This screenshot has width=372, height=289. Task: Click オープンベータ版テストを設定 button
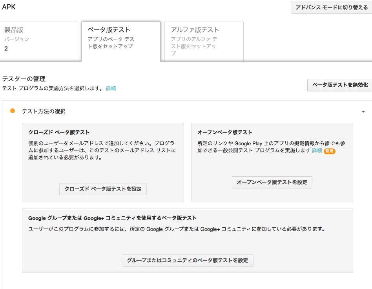(x=272, y=182)
